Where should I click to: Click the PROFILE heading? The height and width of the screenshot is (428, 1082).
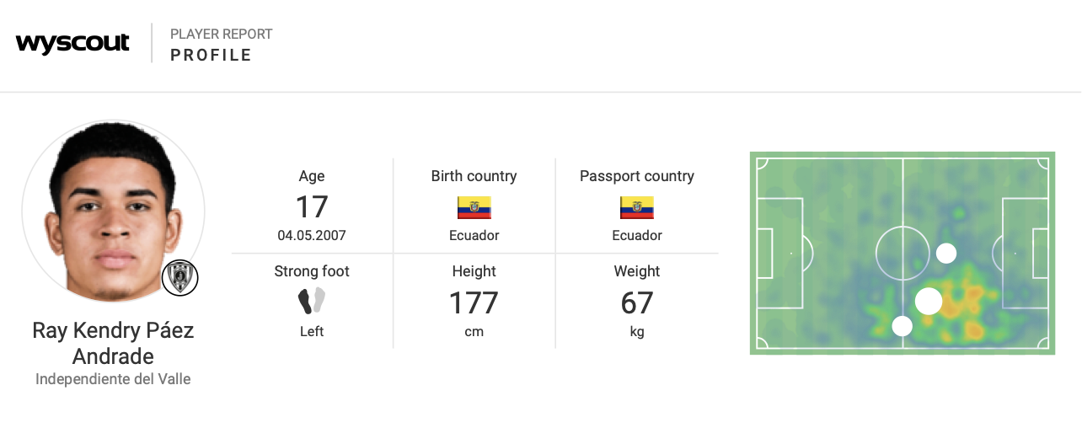(x=211, y=56)
